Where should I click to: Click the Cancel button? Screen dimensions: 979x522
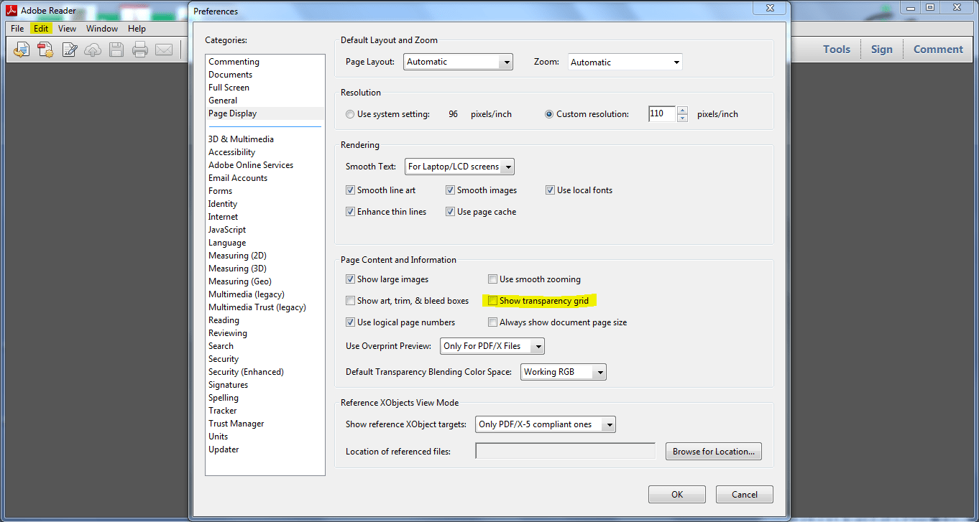pos(745,494)
